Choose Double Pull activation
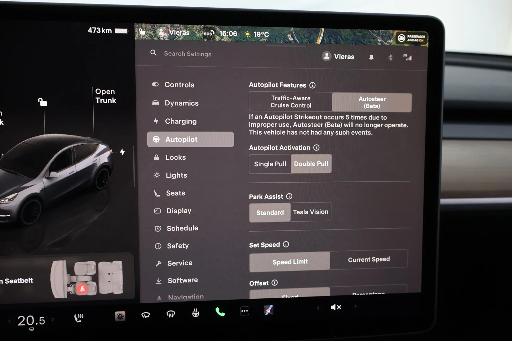The width and height of the screenshot is (512, 341). [x=311, y=164]
